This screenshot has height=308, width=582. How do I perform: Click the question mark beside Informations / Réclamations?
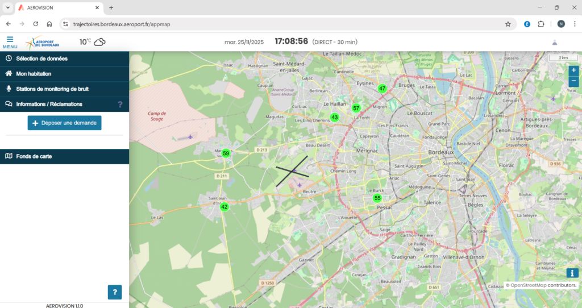coord(120,105)
